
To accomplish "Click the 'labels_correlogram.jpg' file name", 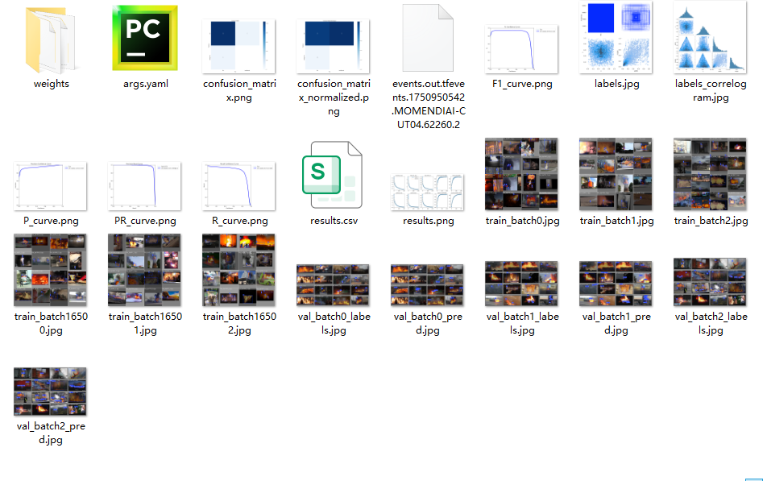I will click(x=711, y=90).
